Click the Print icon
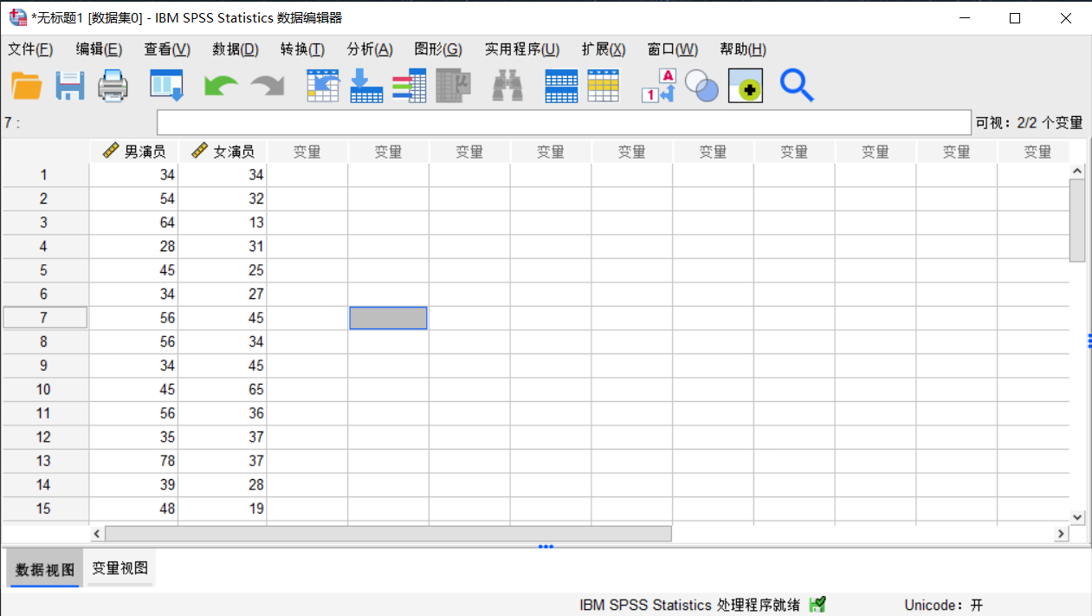 [113, 85]
